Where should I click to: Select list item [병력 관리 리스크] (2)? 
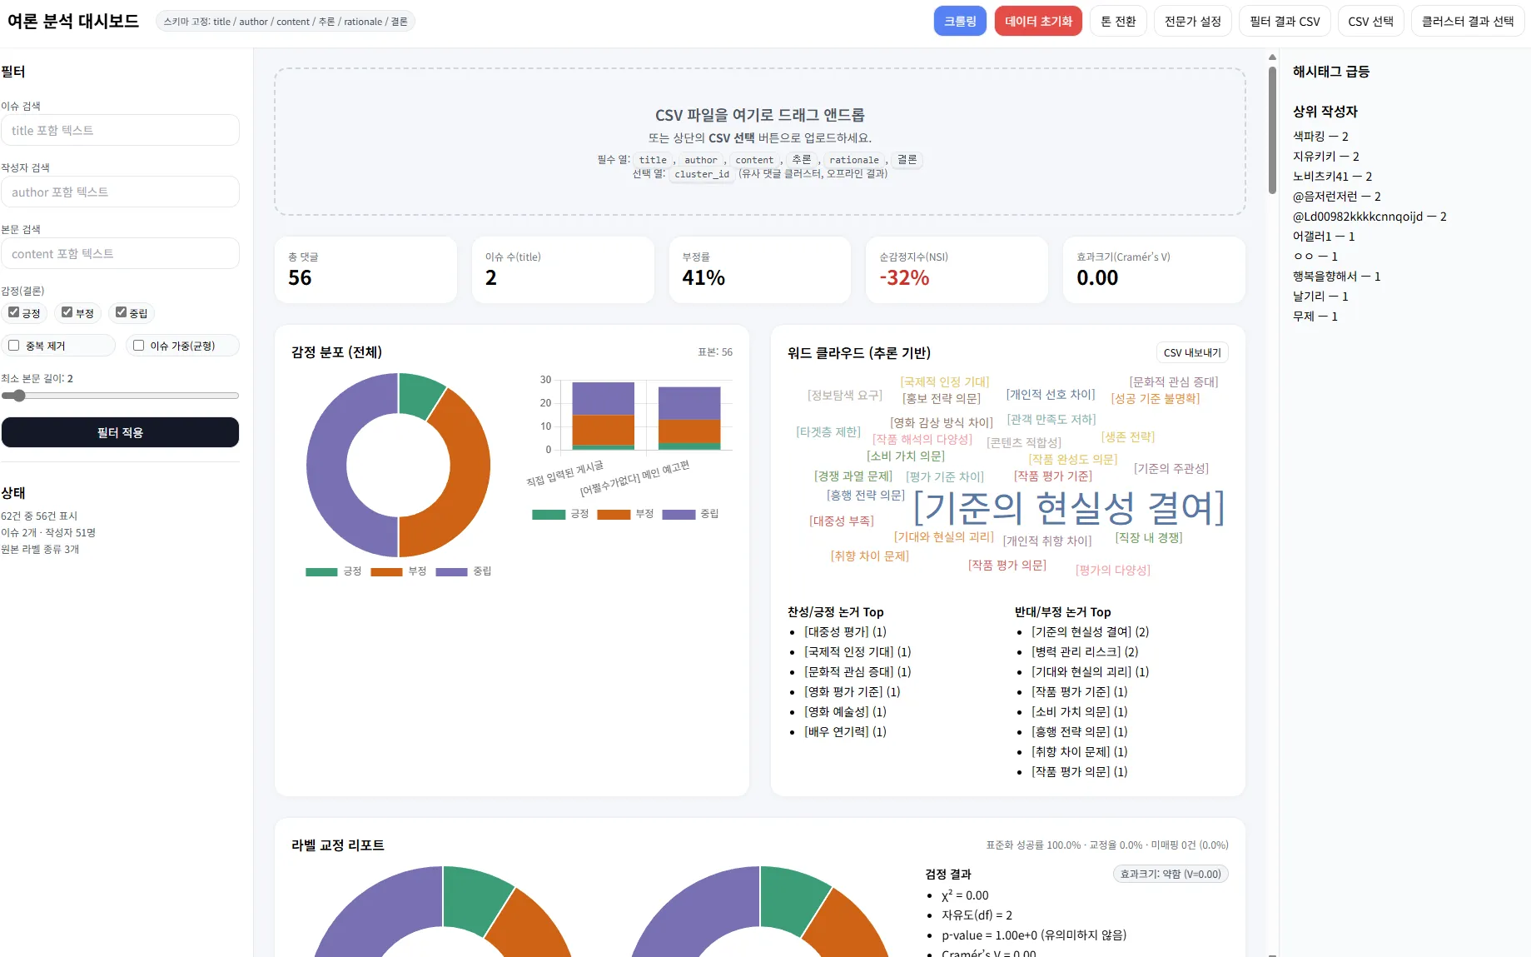[1085, 651]
